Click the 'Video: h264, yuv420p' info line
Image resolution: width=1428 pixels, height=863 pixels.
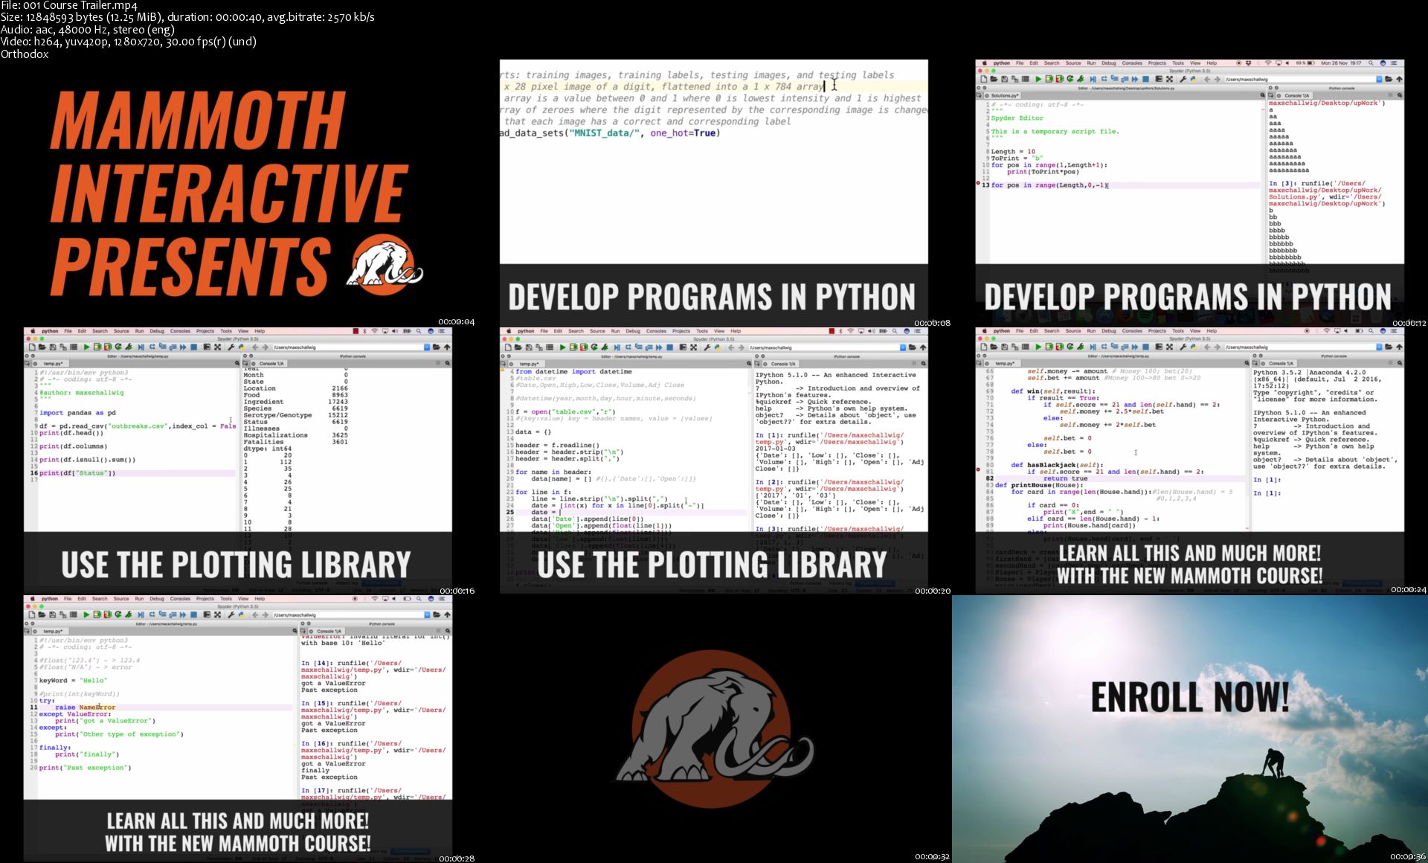click(x=129, y=42)
